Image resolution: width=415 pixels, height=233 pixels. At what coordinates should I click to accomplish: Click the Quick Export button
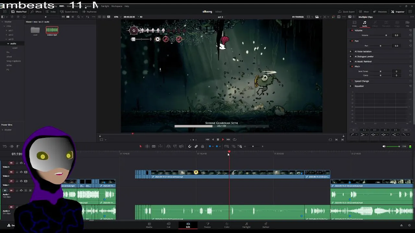pos(347,12)
